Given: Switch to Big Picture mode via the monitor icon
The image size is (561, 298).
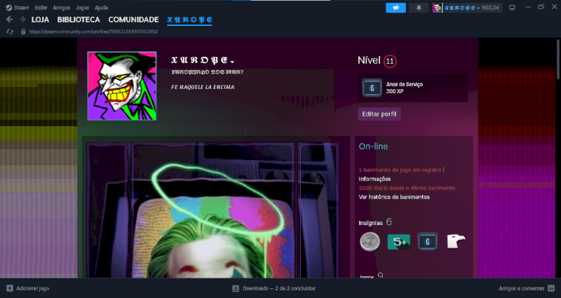Looking at the screenshot, I should (513, 8).
